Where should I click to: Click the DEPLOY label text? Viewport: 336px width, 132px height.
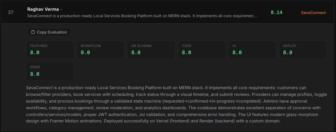pos(290,46)
